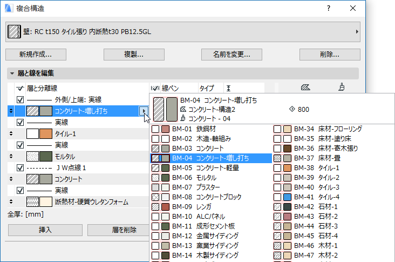
Task: Choose BM-42 石材-1 from material list
Action: [x=333, y=207]
